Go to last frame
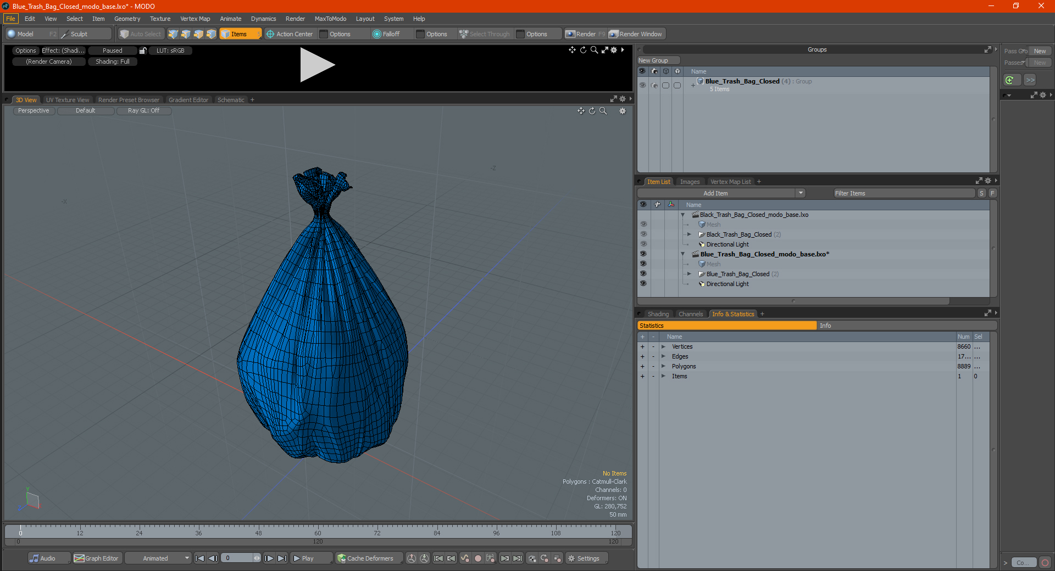This screenshot has width=1055, height=571. (282, 558)
